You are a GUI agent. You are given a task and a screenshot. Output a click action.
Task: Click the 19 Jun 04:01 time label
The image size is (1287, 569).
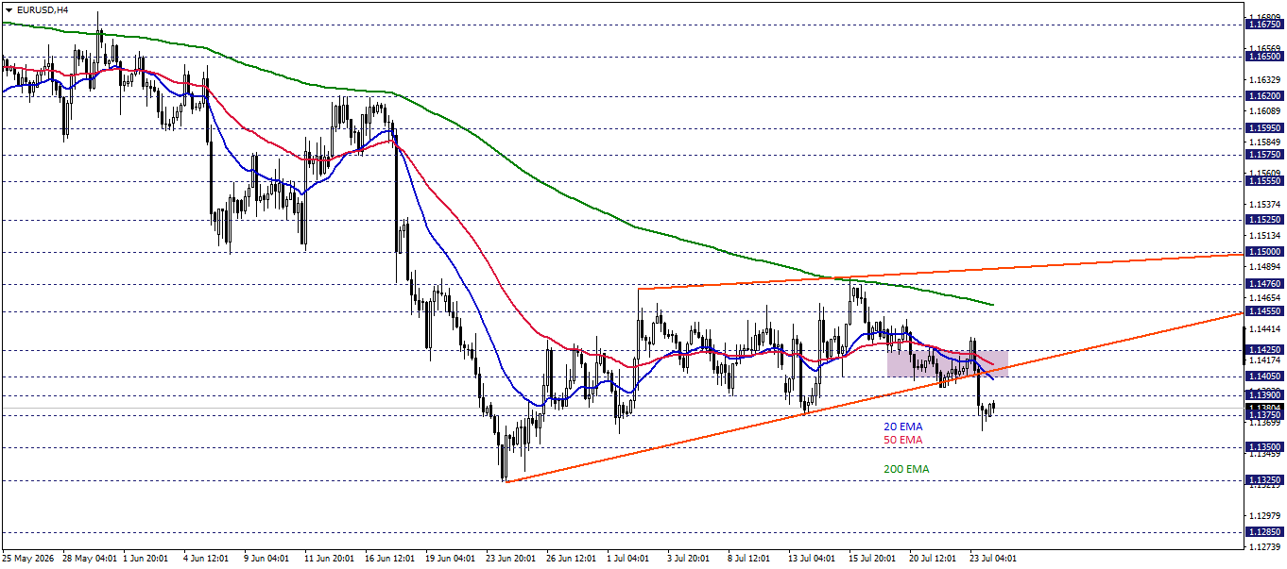451,559
